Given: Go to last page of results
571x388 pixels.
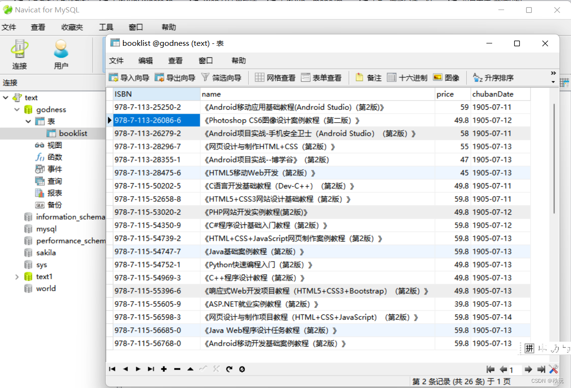Looking at the screenshot, I should click(541, 369).
